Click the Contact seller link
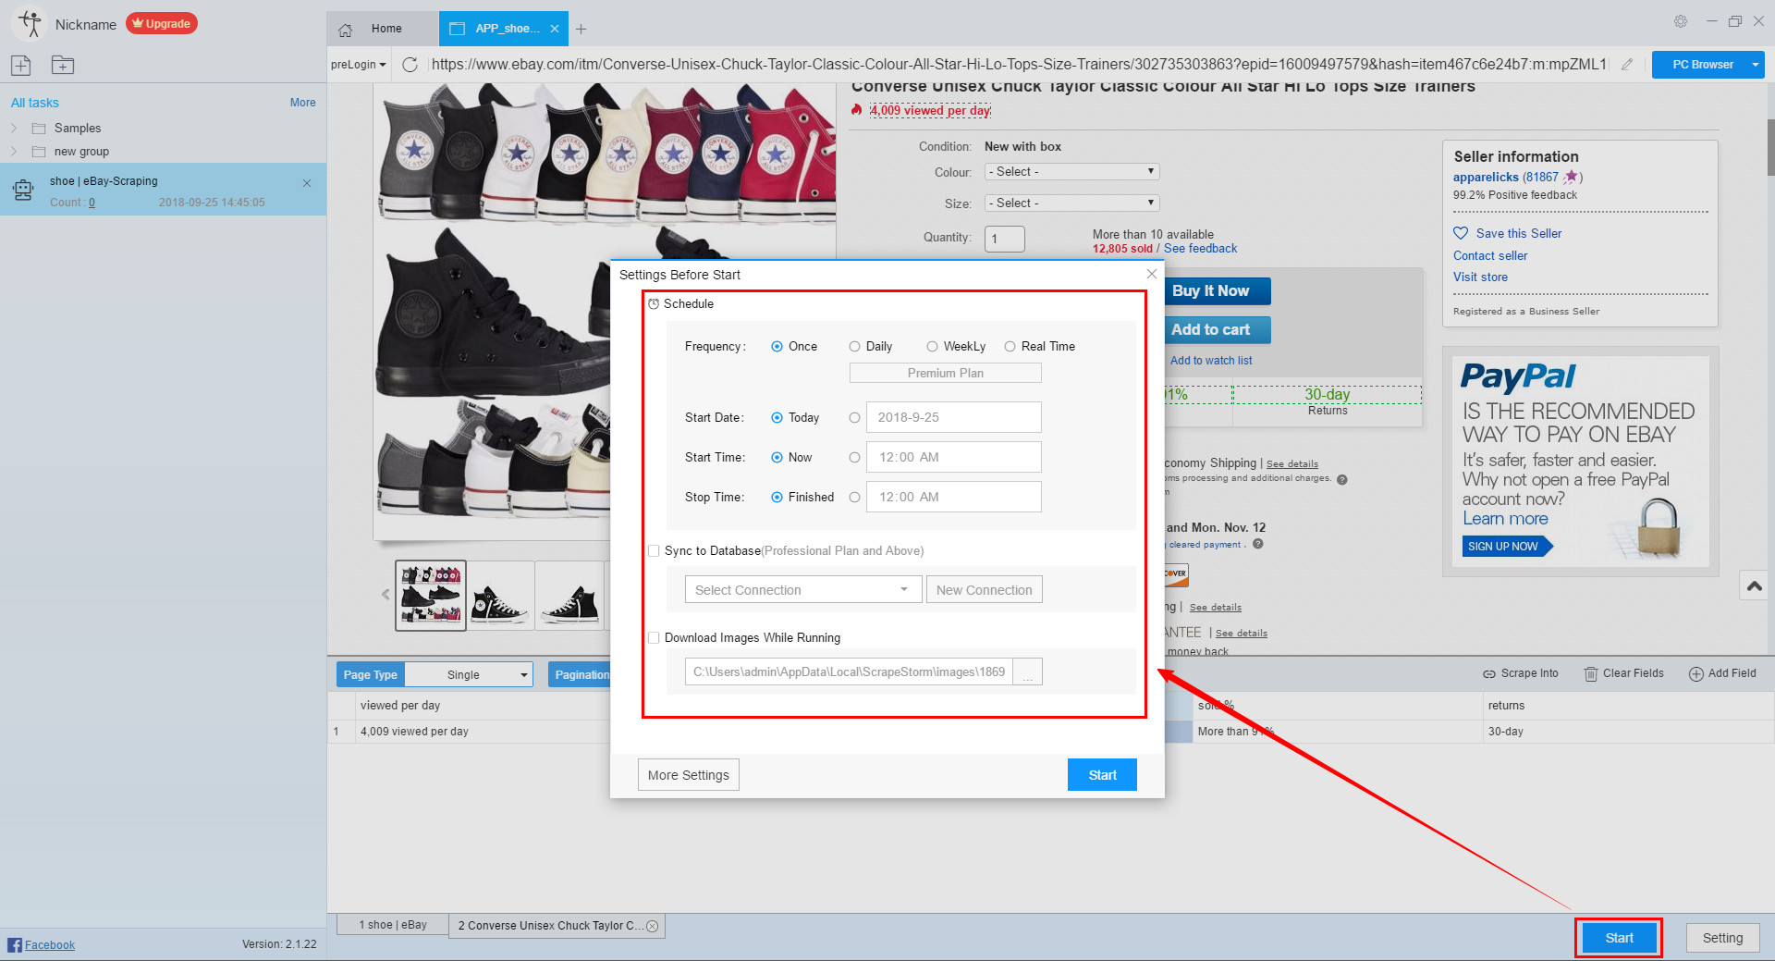Image resolution: width=1775 pixels, height=961 pixels. pyautogui.click(x=1490, y=255)
